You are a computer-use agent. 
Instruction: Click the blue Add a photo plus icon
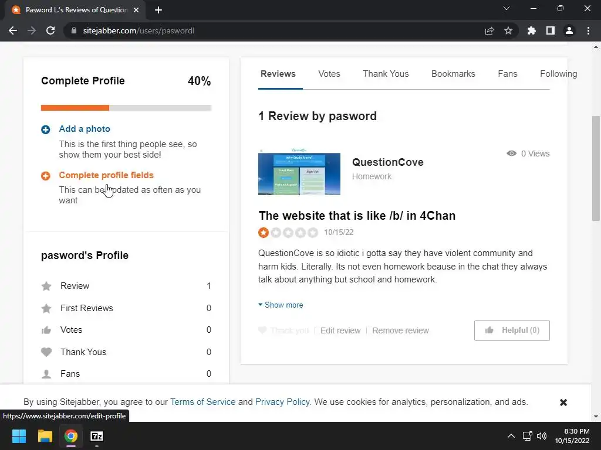pyautogui.click(x=46, y=129)
